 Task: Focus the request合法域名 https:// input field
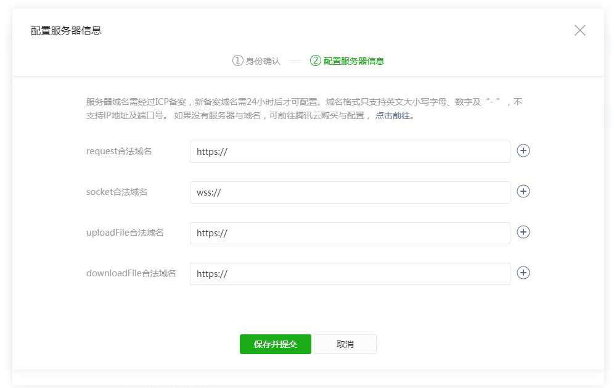tap(350, 152)
